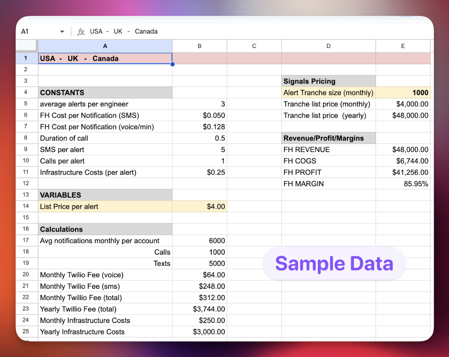Click 'Tranche list price (yearly)' cell
This screenshot has width=449, height=357.
coord(328,115)
